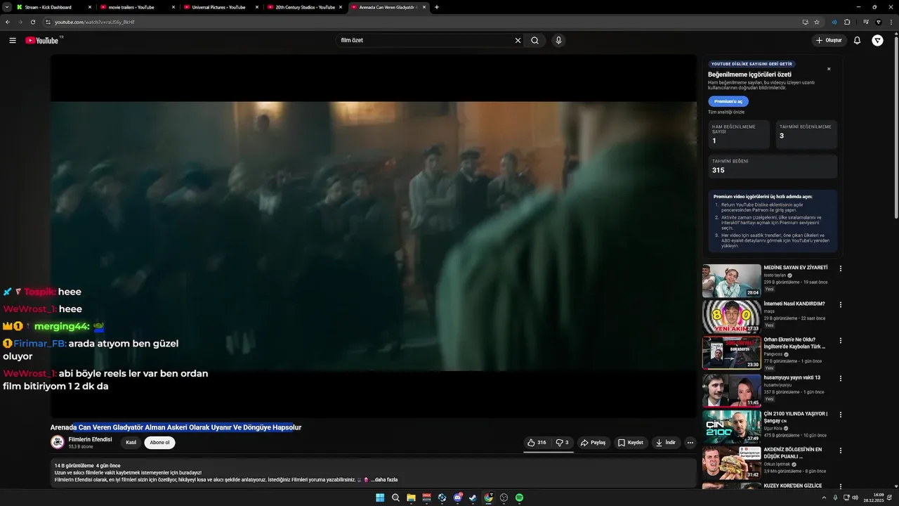Open husamyuyu yayın vakti 13 thumbnail
This screenshot has width=899, height=506.
[731, 390]
